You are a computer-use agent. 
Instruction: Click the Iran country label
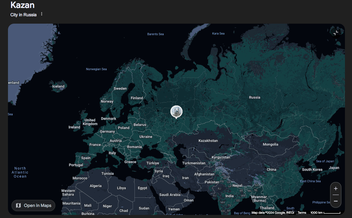click(x=185, y=178)
